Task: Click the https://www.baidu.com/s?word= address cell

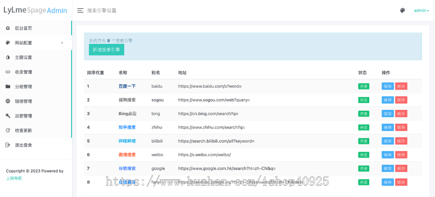Action: [210, 86]
